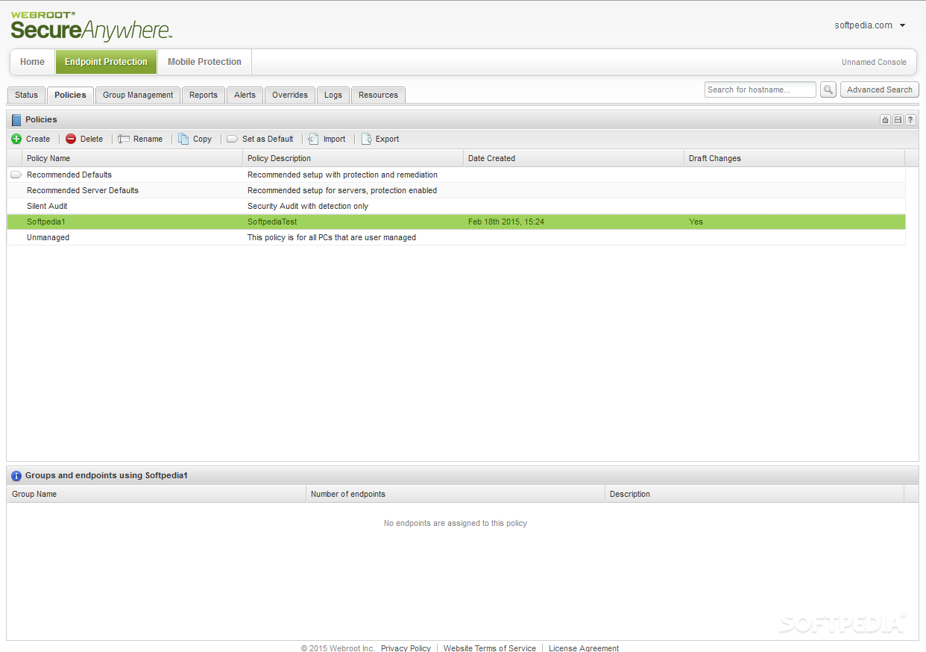Click the SoftpediaTest description cell

[272, 222]
